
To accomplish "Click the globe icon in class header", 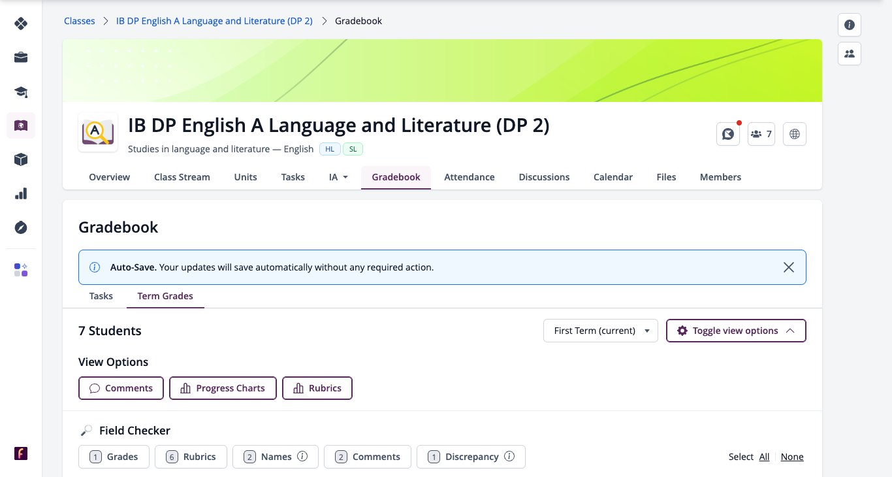I will [x=795, y=134].
